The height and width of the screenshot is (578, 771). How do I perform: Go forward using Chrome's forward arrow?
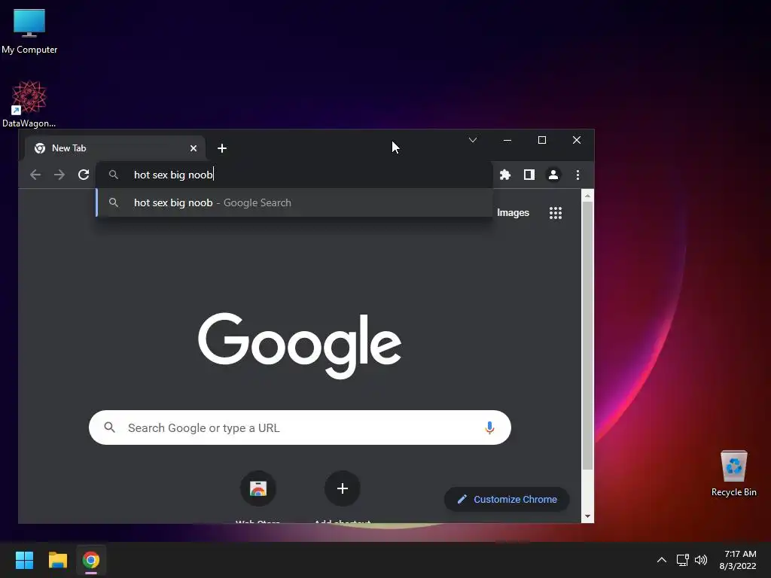tap(59, 175)
